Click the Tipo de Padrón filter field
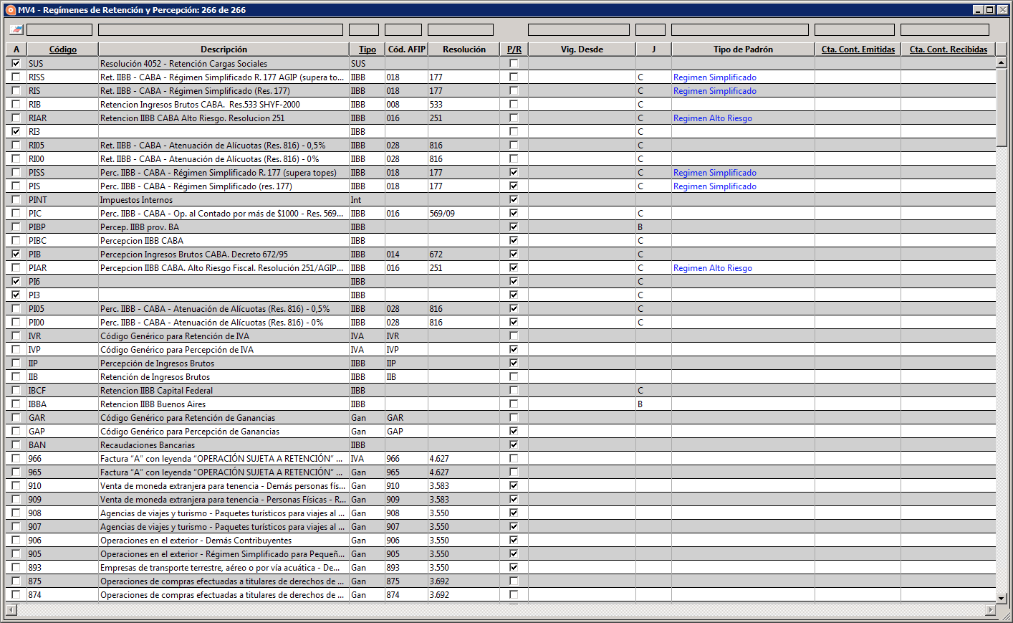 point(740,29)
